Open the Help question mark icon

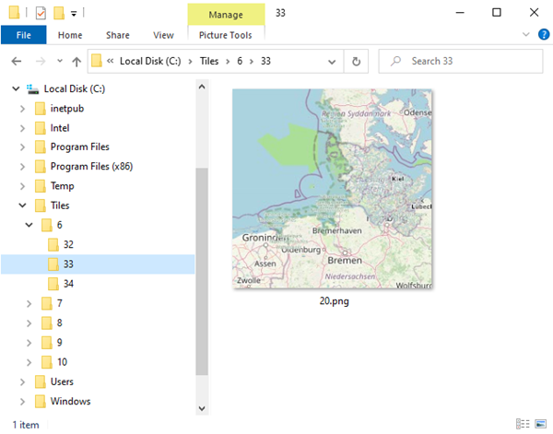tap(542, 35)
